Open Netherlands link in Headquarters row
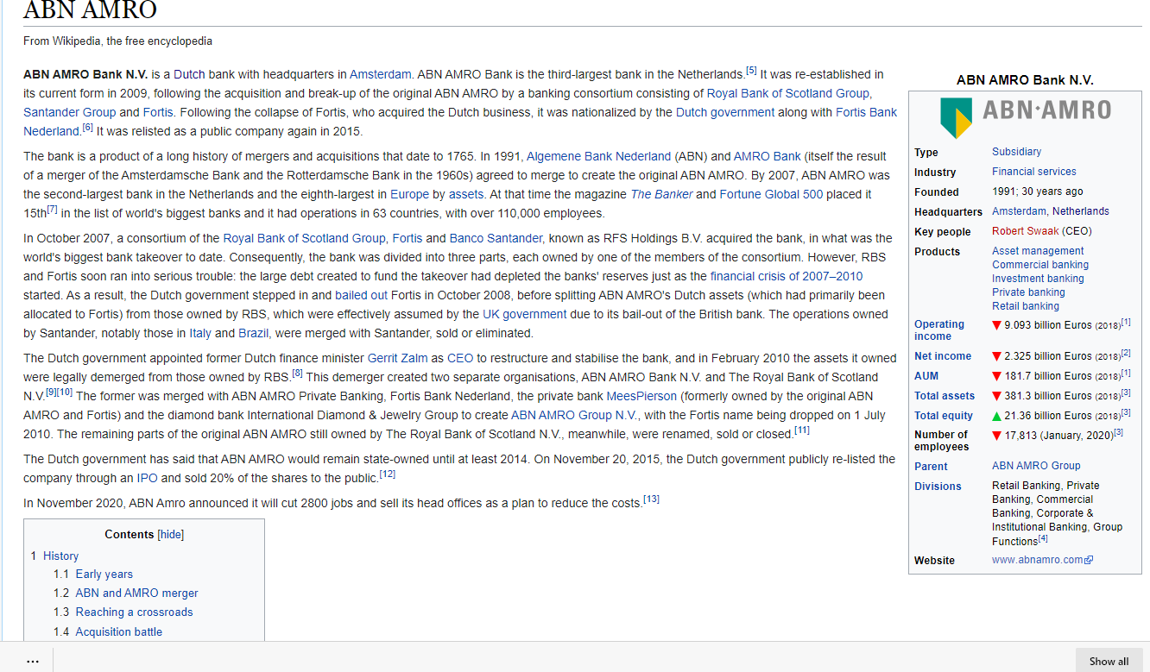Image resolution: width=1150 pixels, height=672 pixels. pyautogui.click(x=1080, y=211)
